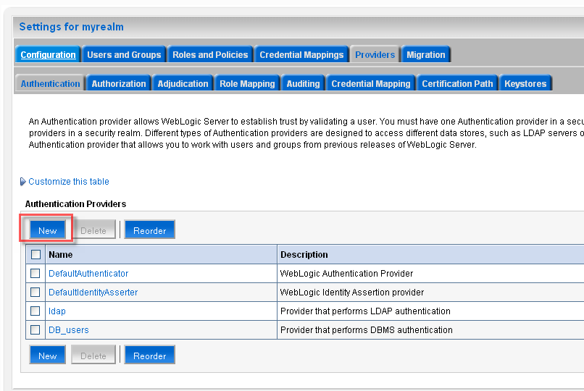Screen dimensions: 584x391
Task: Click Reorder button above the table
Action: 149,231
